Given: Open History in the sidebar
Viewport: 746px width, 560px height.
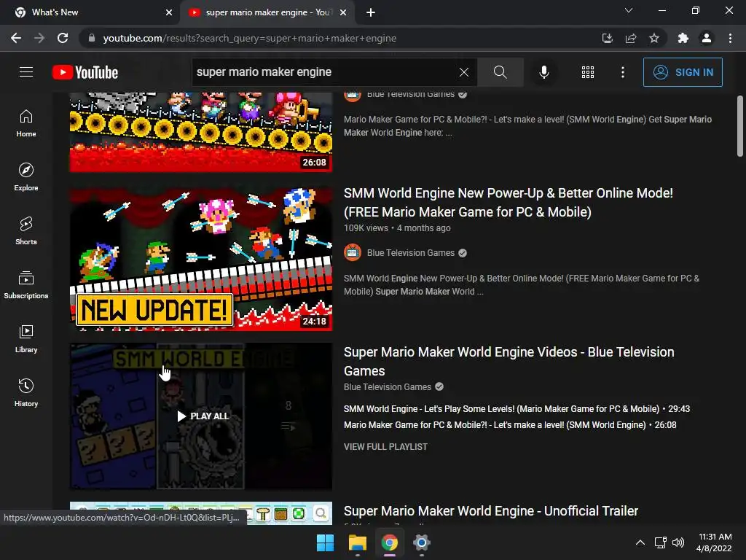Looking at the screenshot, I should (26, 392).
